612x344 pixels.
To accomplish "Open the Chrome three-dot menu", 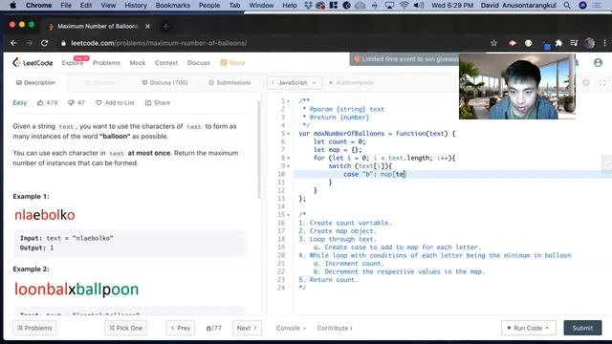I will coord(604,43).
